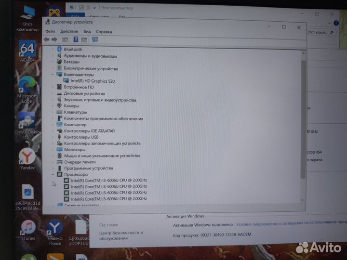
Task: Click the Камеры webcam icon
Action: 59,105
